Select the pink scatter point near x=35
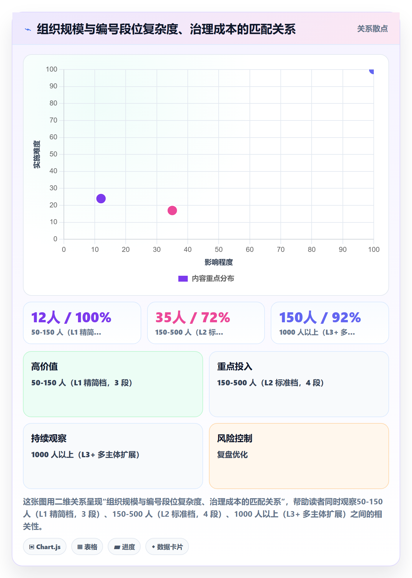412x578 pixels. tap(172, 210)
